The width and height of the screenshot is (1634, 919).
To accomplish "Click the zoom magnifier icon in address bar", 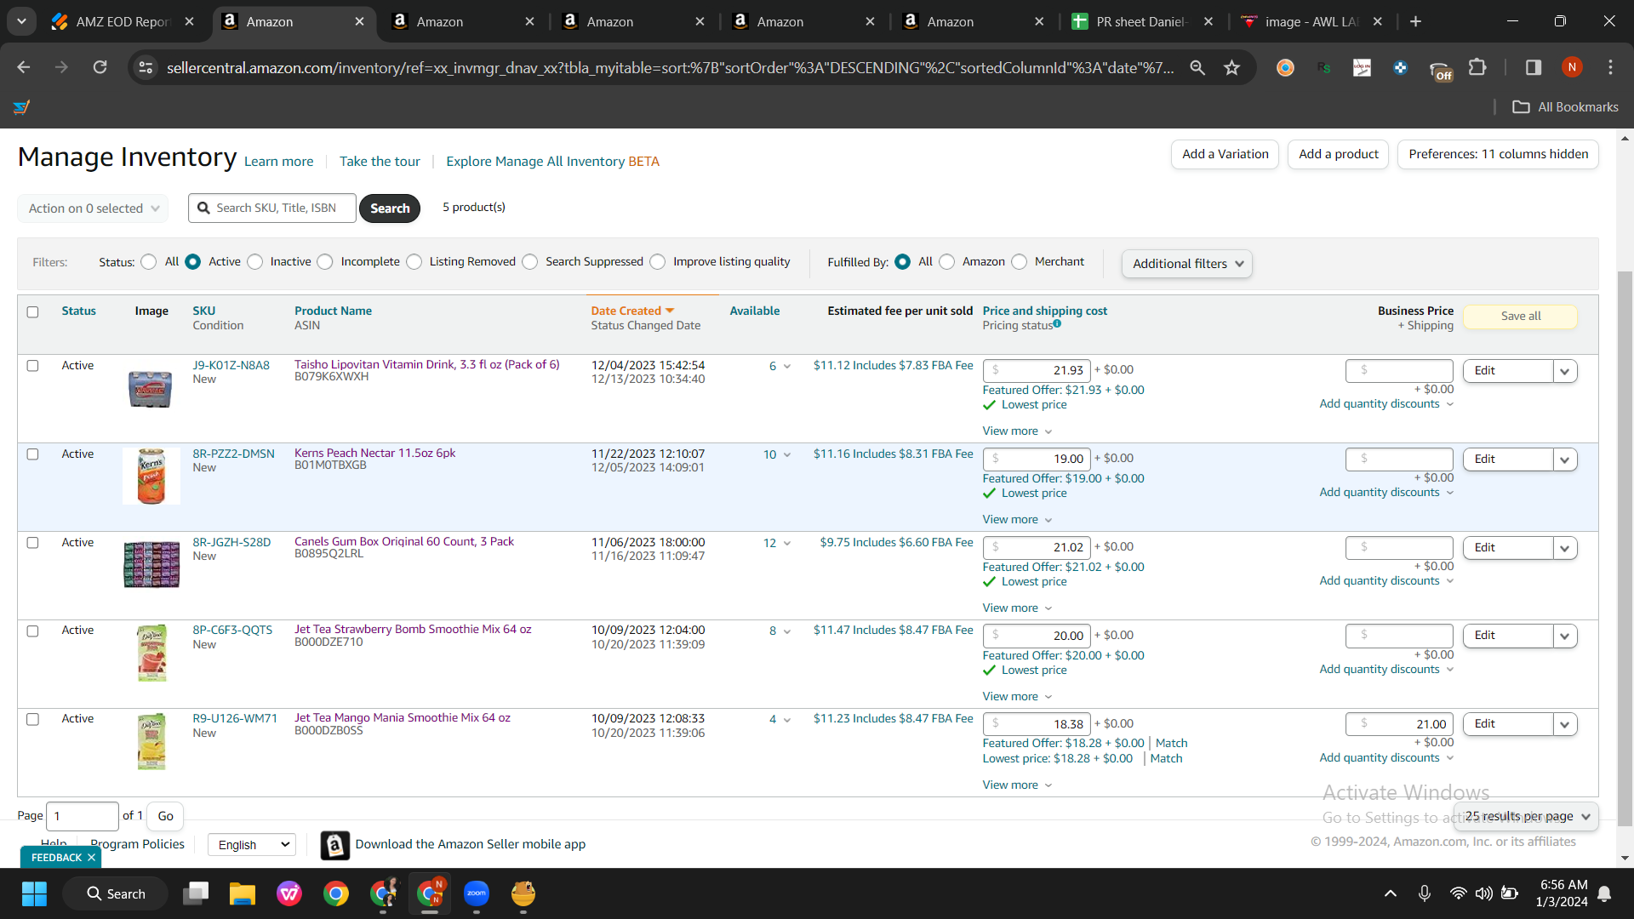I will point(1197,67).
